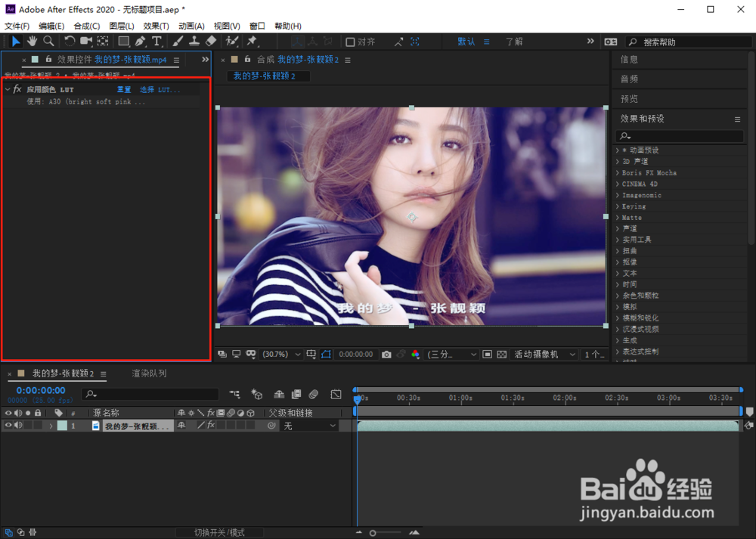Open the 合成(C) menu

[87, 26]
